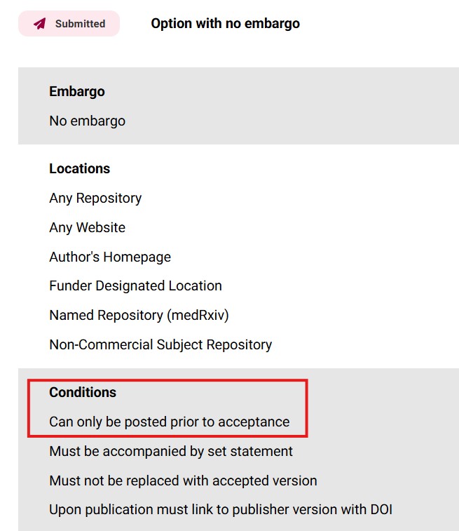
Task: Click the 'DOI' text ending the last condition
Action: coord(388,510)
